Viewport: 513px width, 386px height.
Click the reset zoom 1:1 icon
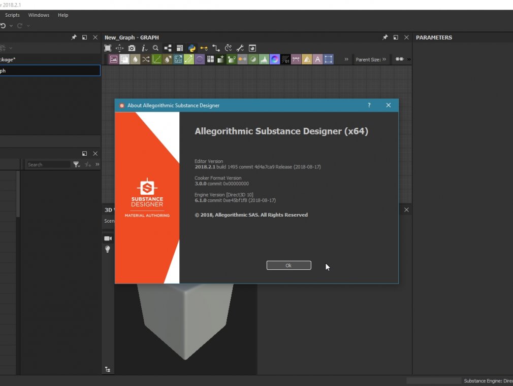(119, 48)
